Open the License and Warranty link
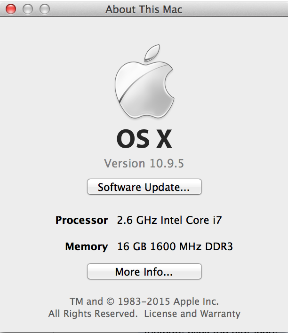Screen dimensions: 288x333 [192, 314]
